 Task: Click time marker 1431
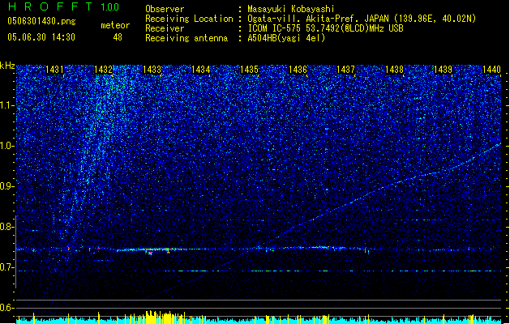pos(54,70)
